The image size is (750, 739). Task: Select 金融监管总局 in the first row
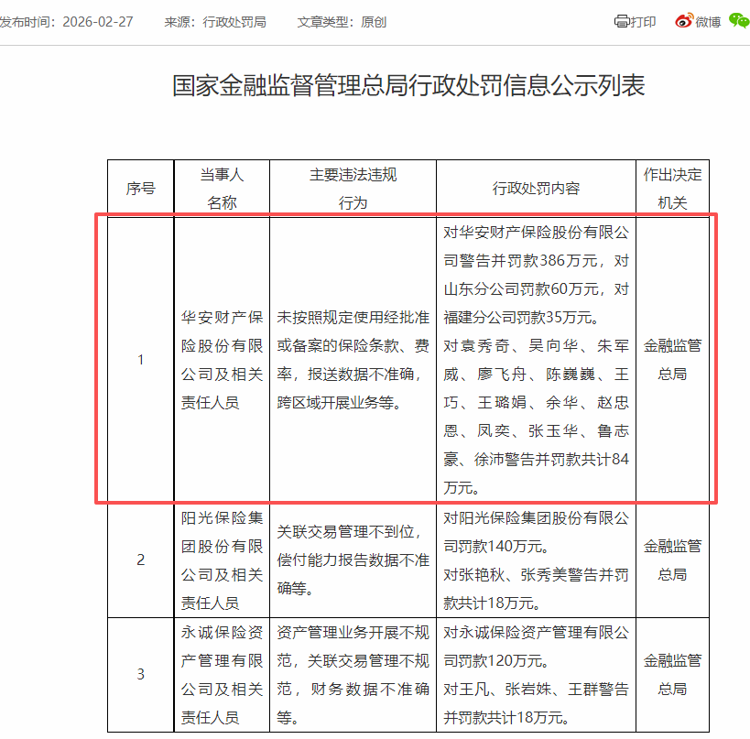click(x=672, y=359)
